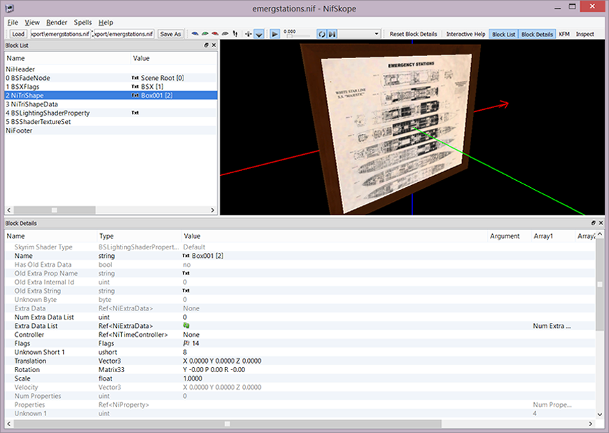Select the gray eye view icon
Screen dimensions: 609x433
pyautogui.click(x=225, y=34)
